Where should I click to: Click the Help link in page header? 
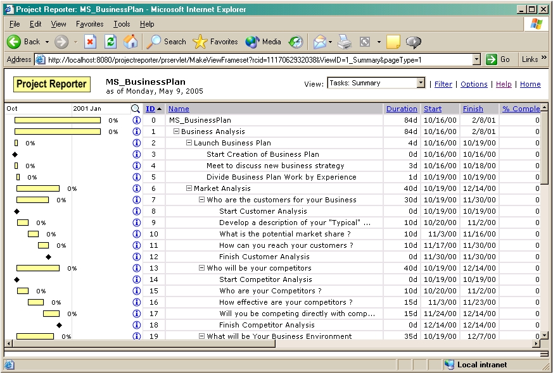[504, 84]
